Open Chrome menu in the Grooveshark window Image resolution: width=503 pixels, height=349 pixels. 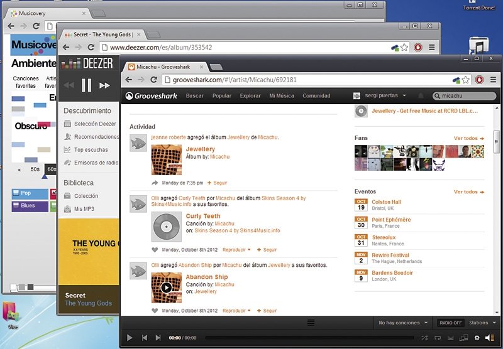[x=493, y=80]
